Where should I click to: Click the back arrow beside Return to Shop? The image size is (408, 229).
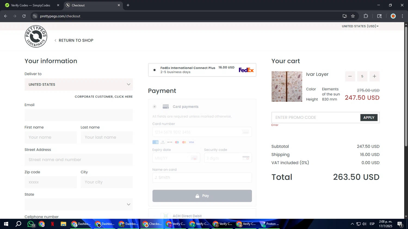(x=55, y=40)
